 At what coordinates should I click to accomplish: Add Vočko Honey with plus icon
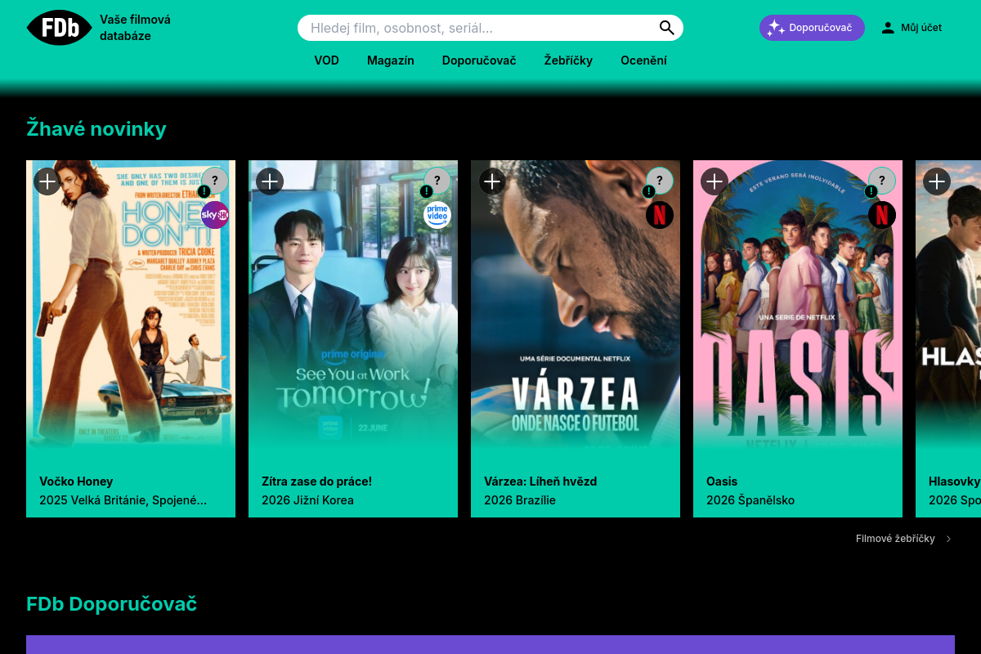47,181
